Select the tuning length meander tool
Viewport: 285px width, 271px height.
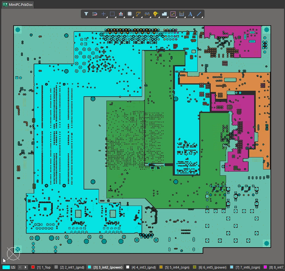(147, 14)
